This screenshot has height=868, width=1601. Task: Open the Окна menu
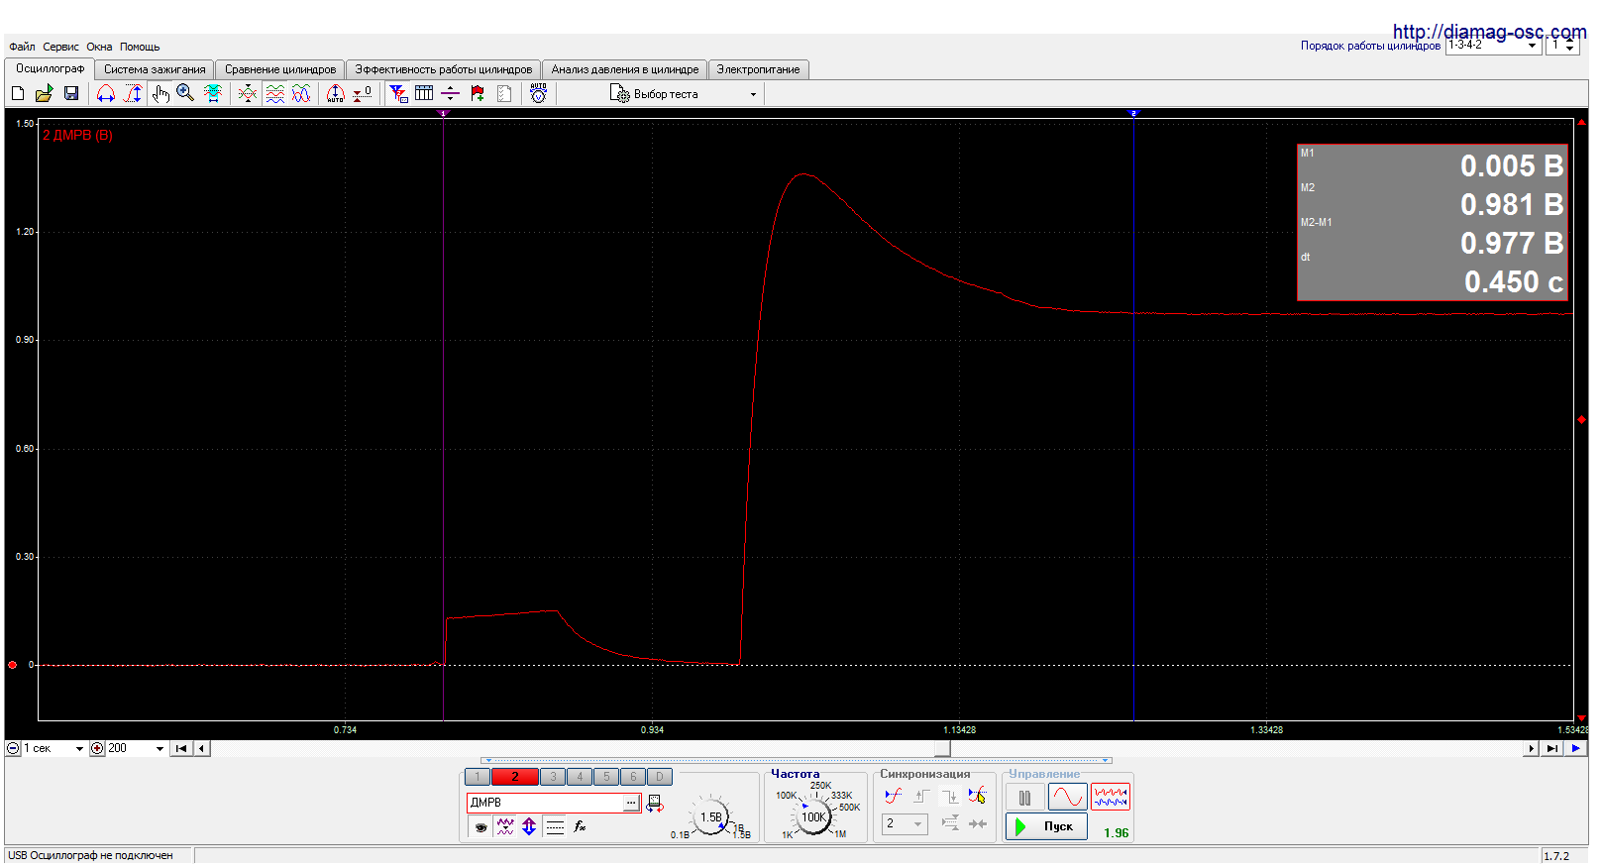(99, 47)
